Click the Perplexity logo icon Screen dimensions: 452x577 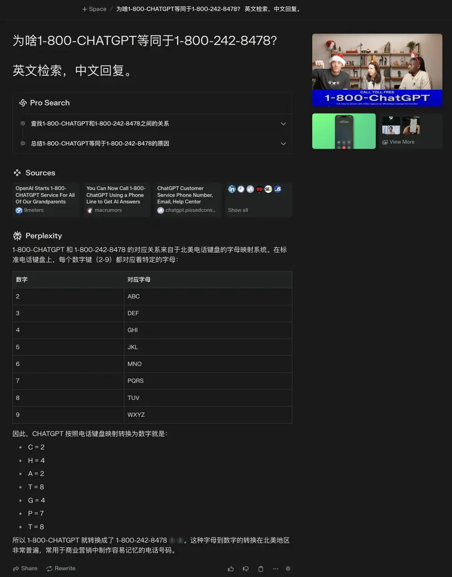pos(17,236)
